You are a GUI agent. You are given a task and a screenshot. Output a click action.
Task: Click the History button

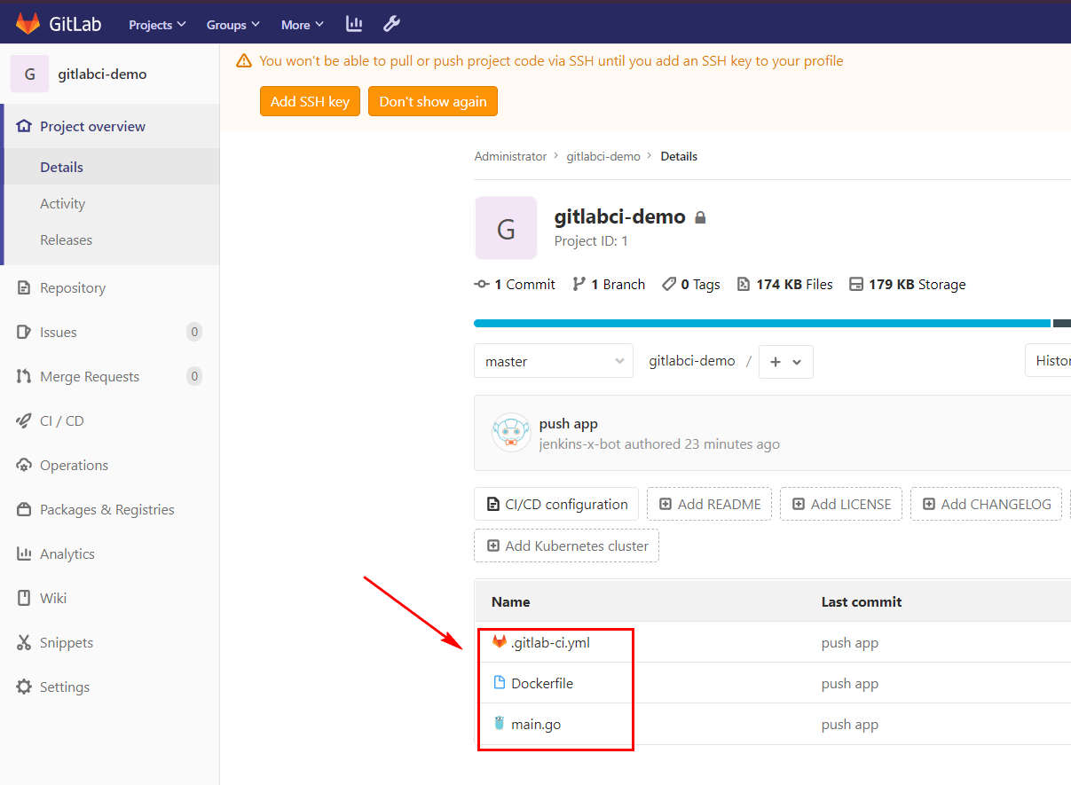pyautogui.click(x=1048, y=361)
